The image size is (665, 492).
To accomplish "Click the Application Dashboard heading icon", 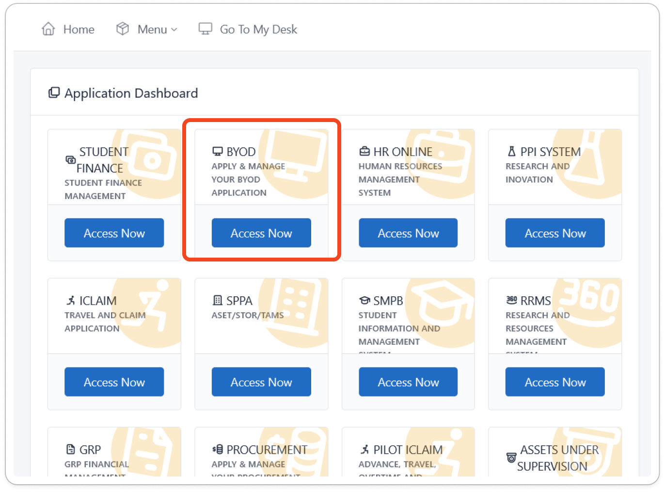I will point(54,92).
